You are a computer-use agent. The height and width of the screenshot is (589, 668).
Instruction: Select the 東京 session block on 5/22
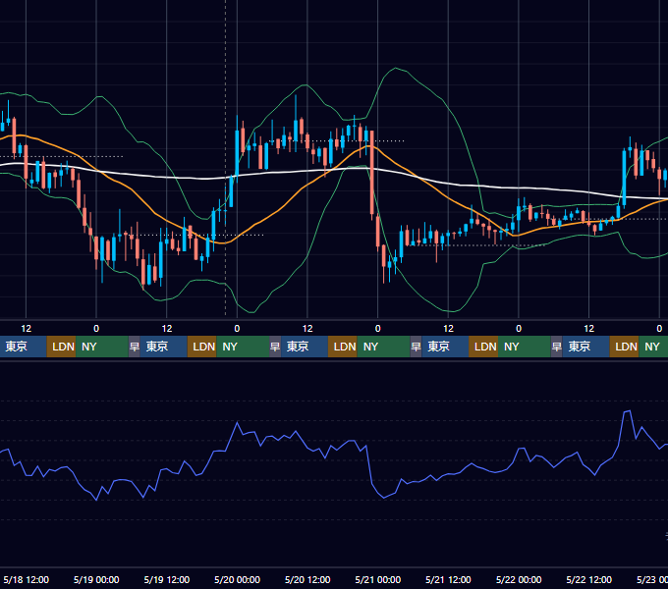(x=585, y=347)
